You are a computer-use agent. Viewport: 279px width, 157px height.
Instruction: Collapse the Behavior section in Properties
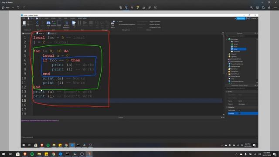[227, 107]
